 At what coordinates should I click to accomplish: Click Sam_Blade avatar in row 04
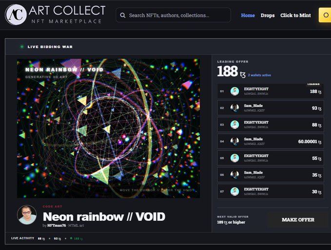(235, 142)
